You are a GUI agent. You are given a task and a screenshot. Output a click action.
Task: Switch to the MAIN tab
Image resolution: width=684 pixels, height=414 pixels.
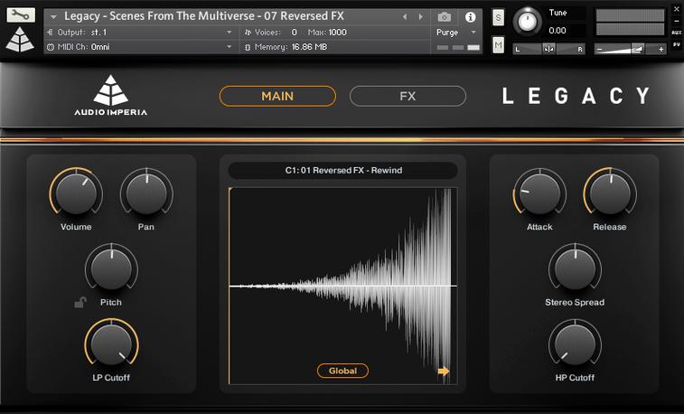277,96
